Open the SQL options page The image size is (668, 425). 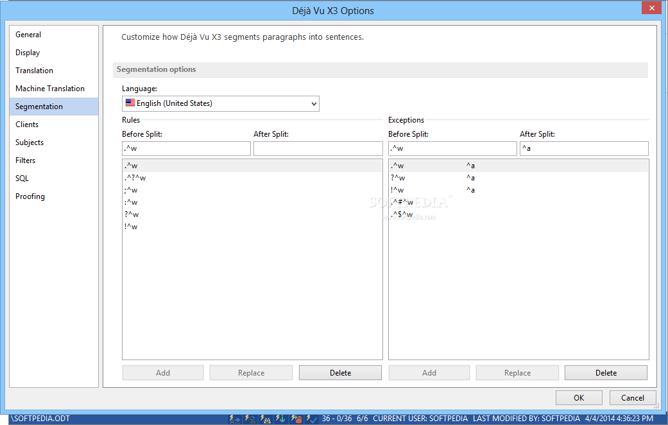point(54,178)
